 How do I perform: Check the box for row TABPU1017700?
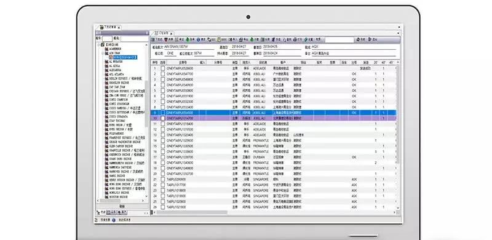tap(163, 185)
